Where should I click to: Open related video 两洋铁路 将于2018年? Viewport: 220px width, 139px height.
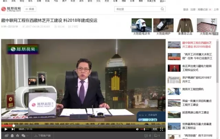[198, 136]
